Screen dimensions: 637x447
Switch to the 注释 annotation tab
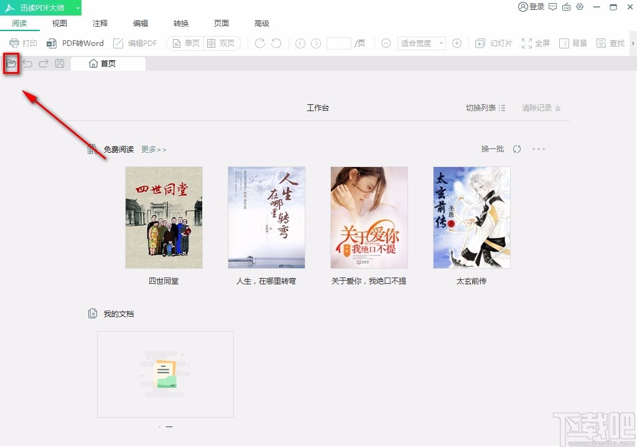pos(100,23)
